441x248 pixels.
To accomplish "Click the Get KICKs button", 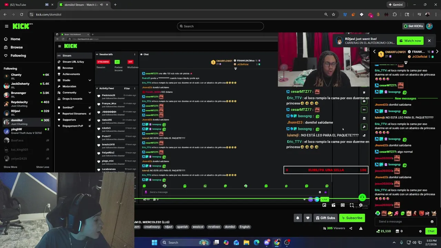I will pyautogui.click(x=413, y=26).
